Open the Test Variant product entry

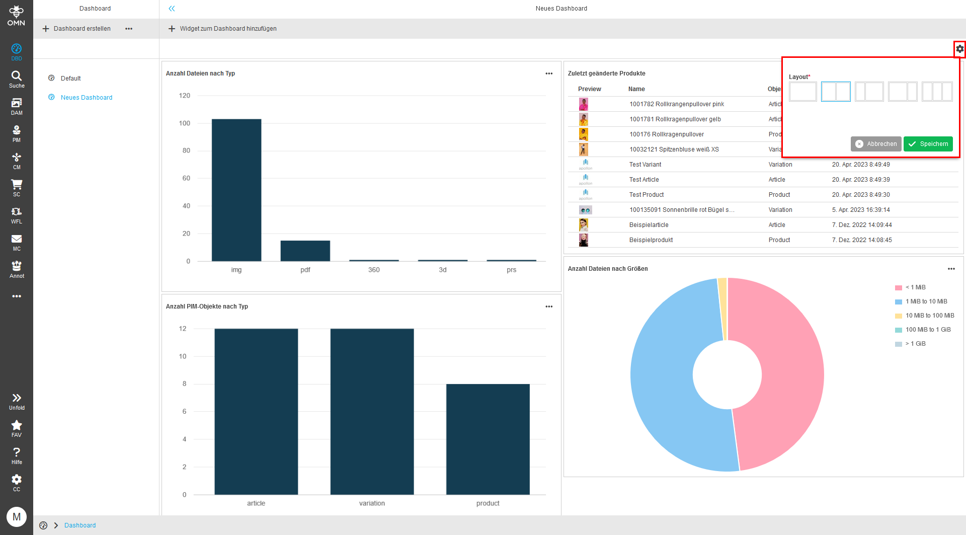point(646,164)
